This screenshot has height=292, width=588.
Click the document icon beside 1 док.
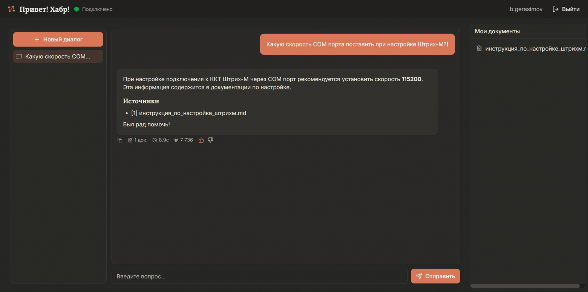(130, 140)
